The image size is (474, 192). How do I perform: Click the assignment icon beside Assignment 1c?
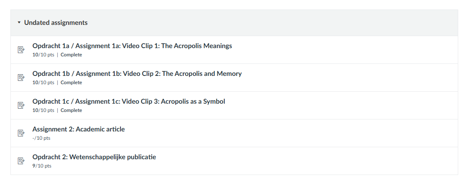(x=21, y=105)
